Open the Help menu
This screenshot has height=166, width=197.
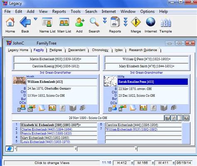point(163,12)
